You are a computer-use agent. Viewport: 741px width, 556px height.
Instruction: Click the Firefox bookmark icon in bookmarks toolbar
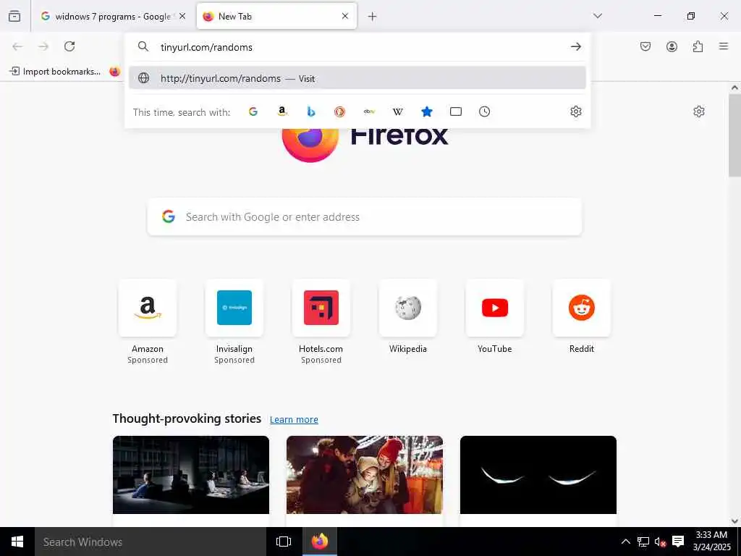[x=115, y=72]
